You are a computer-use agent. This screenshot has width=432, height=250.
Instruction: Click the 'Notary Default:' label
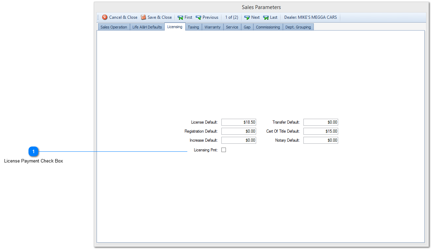[x=287, y=140]
